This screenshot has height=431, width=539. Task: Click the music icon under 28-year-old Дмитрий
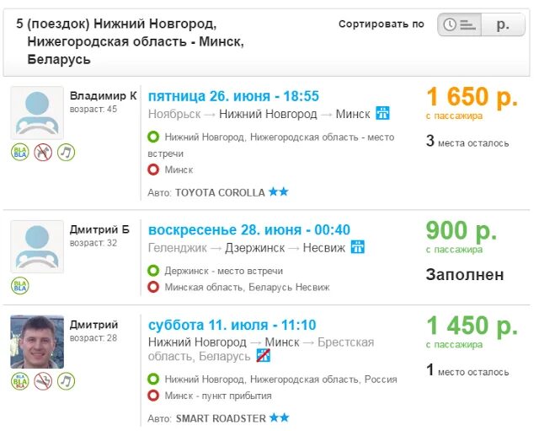click(x=66, y=381)
